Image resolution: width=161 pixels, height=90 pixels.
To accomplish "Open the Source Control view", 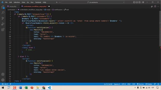I will (x=3, y=18).
